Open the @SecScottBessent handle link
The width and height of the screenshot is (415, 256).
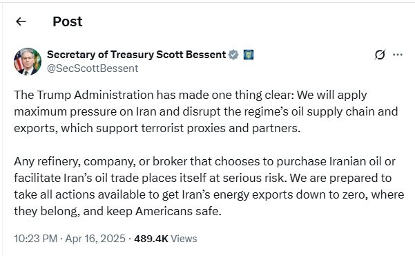coord(93,68)
